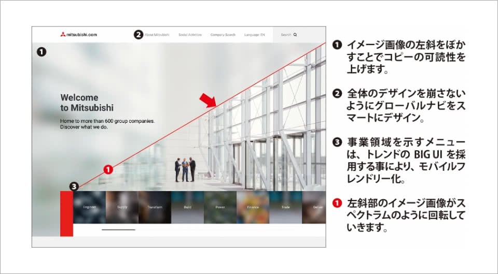This screenshot has width=498, height=274.
Task: Open the Power business tile
Action: point(220,207)
